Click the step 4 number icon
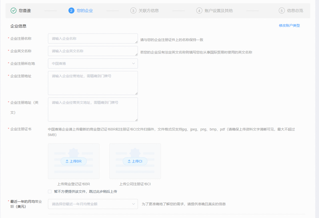319x218 pixels. pyautogui.click(x=199, y=10)
